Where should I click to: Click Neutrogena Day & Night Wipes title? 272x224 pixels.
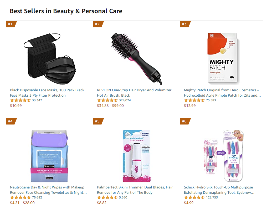coord(48,190)
